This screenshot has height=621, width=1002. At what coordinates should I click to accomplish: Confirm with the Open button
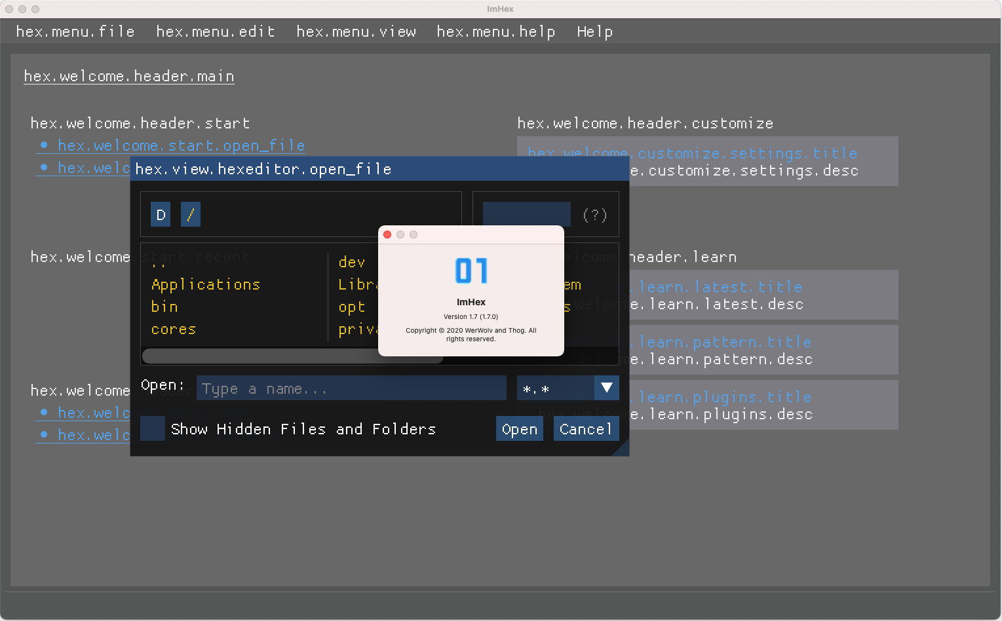tap(519, 428)
